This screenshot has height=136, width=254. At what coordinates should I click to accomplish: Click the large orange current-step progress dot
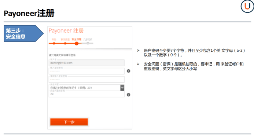[77, 44]
